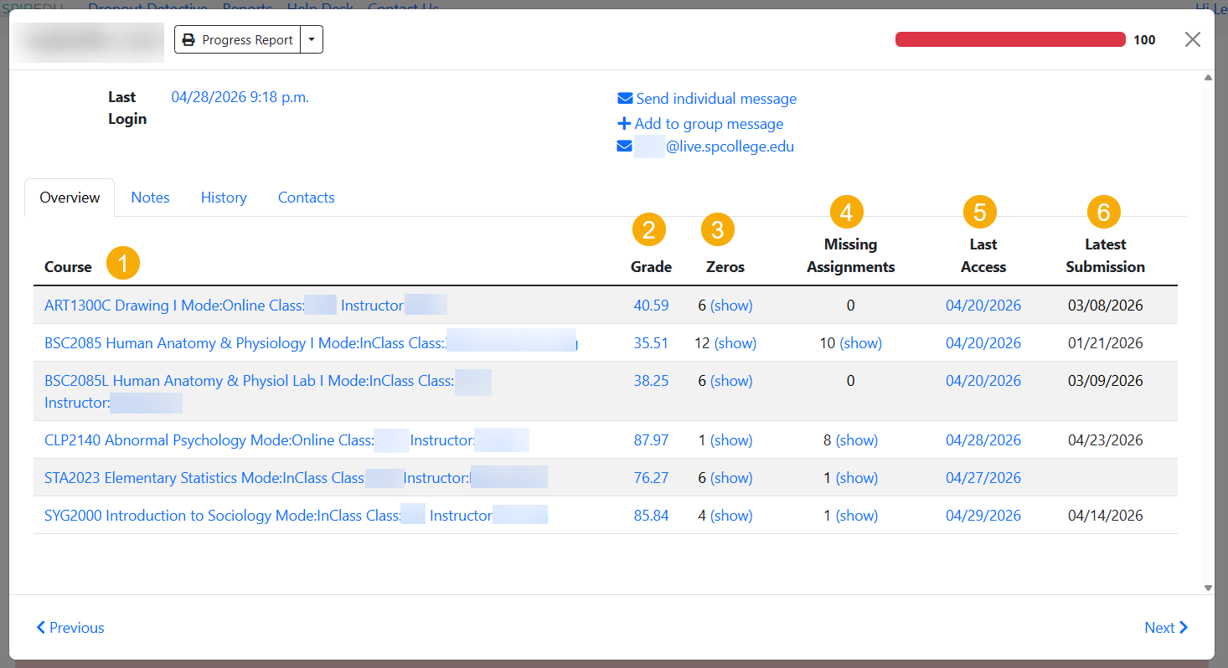Click grade 76.27 for STA2023
The width and height of the screenshot is (1228, 668).
coord(651,478)
